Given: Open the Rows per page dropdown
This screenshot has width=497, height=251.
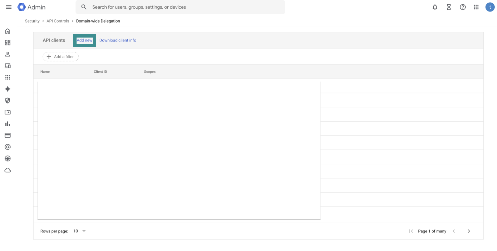Looking at the screenshot, I should (79, 231).
